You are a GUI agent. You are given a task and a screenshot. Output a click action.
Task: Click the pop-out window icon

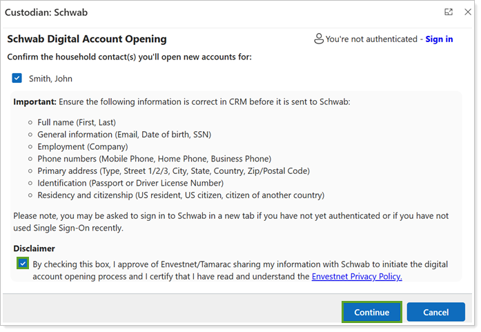point(449,12)
